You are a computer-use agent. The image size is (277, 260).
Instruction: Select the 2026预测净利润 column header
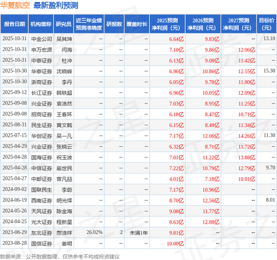point(203,24)
